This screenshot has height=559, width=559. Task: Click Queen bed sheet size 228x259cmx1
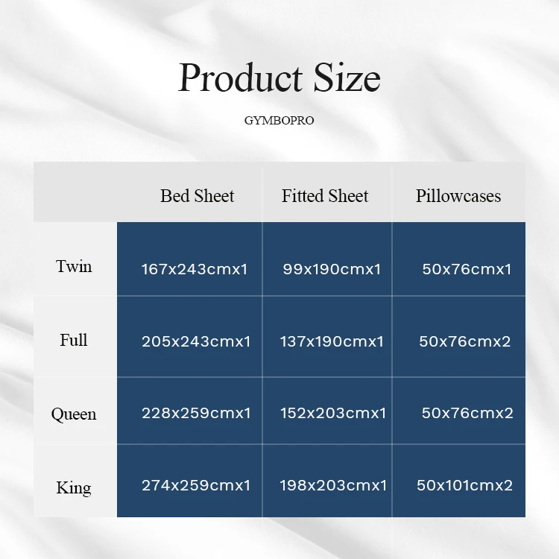[x=196, y=413]
